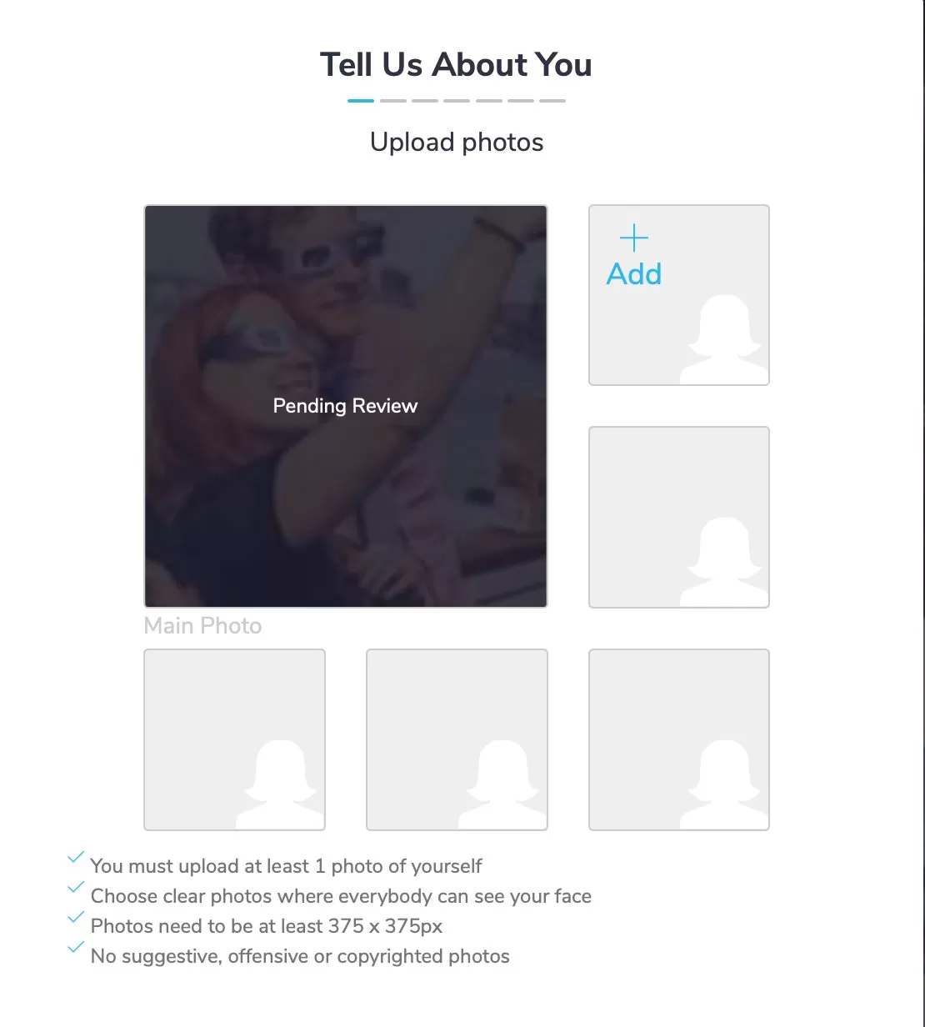Click the middle fourth progress step dash
Viewport: 925px width, 1027px height.
point(457,101)
